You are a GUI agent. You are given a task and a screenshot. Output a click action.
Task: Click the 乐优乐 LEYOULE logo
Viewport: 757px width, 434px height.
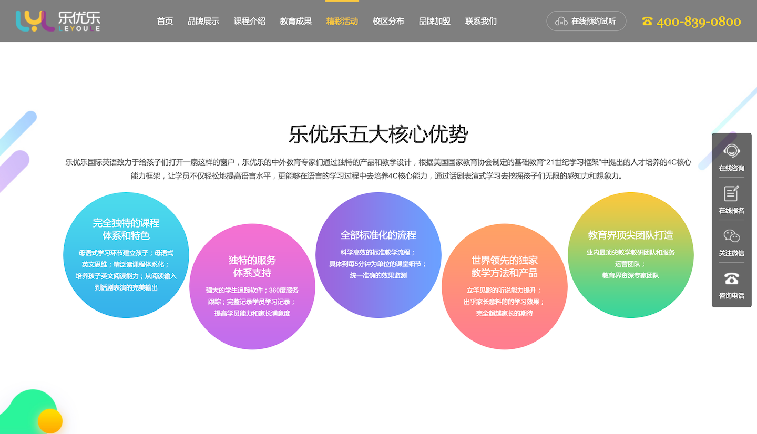click(x=58, y=21)
